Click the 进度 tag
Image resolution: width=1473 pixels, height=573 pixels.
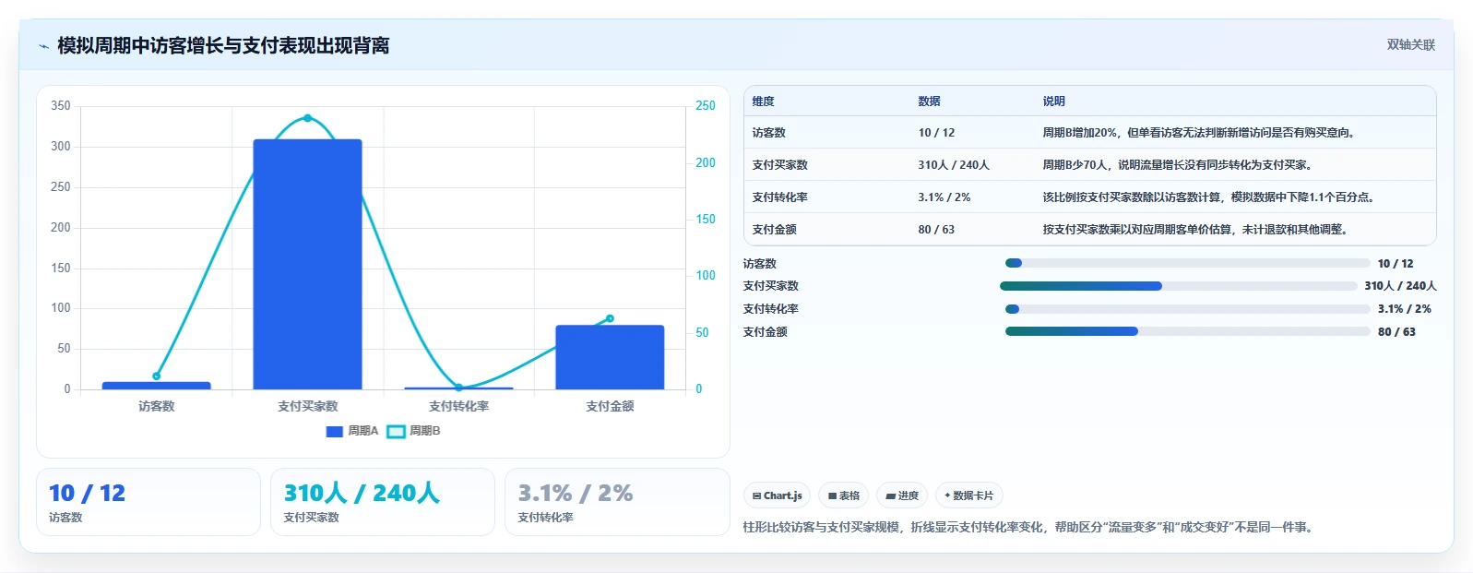coord(902,495)
